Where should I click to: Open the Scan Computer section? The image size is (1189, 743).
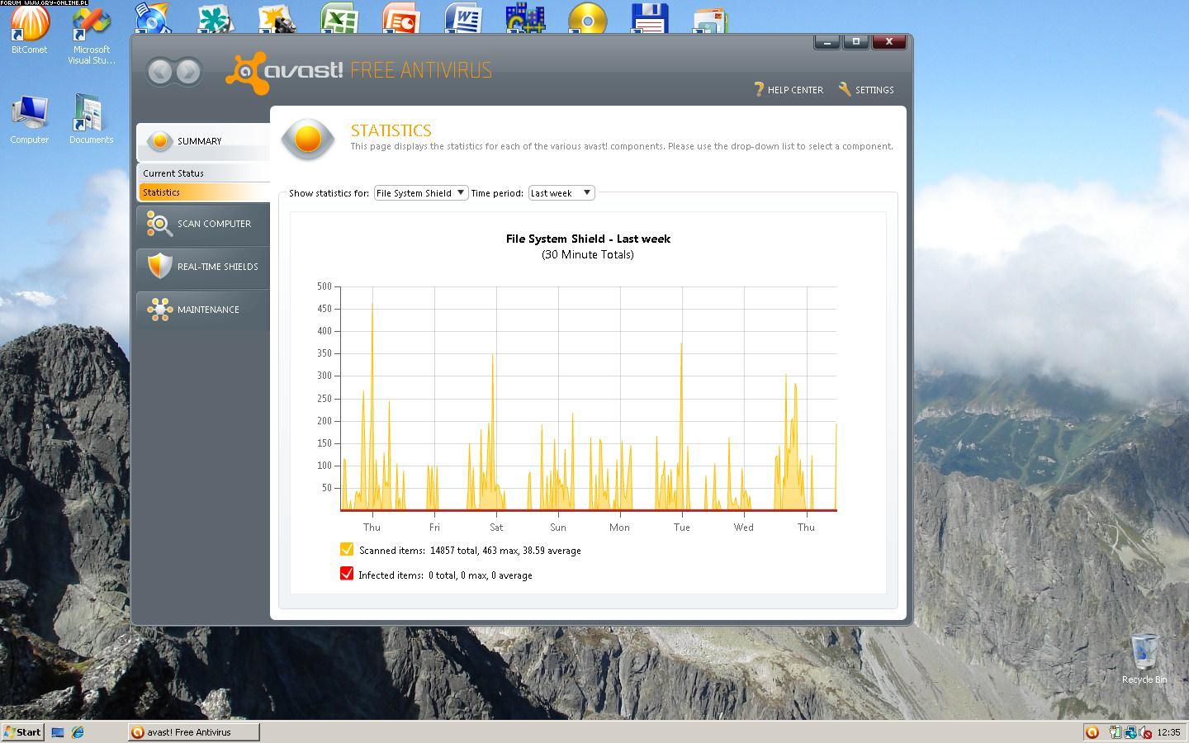pos(203,224)
